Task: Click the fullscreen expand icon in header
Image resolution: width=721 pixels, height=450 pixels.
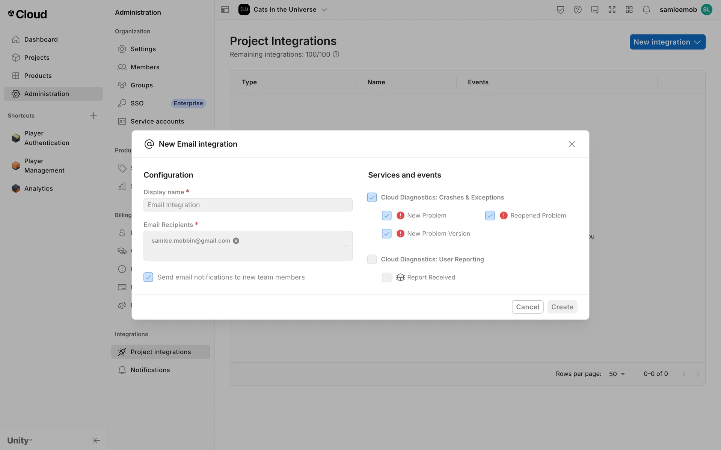Action: [612, 10]
